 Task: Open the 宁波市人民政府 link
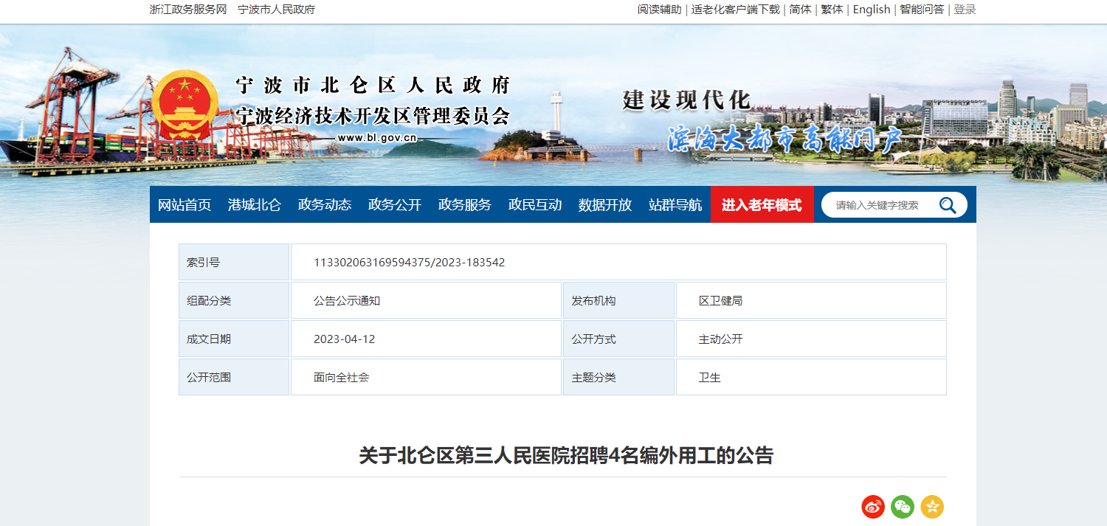277,10
